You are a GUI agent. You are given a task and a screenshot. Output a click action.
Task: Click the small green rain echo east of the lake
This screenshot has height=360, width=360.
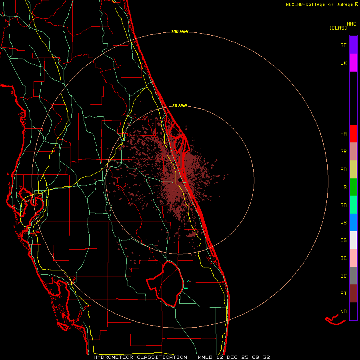pyautogui.click(x=186, y=288)
